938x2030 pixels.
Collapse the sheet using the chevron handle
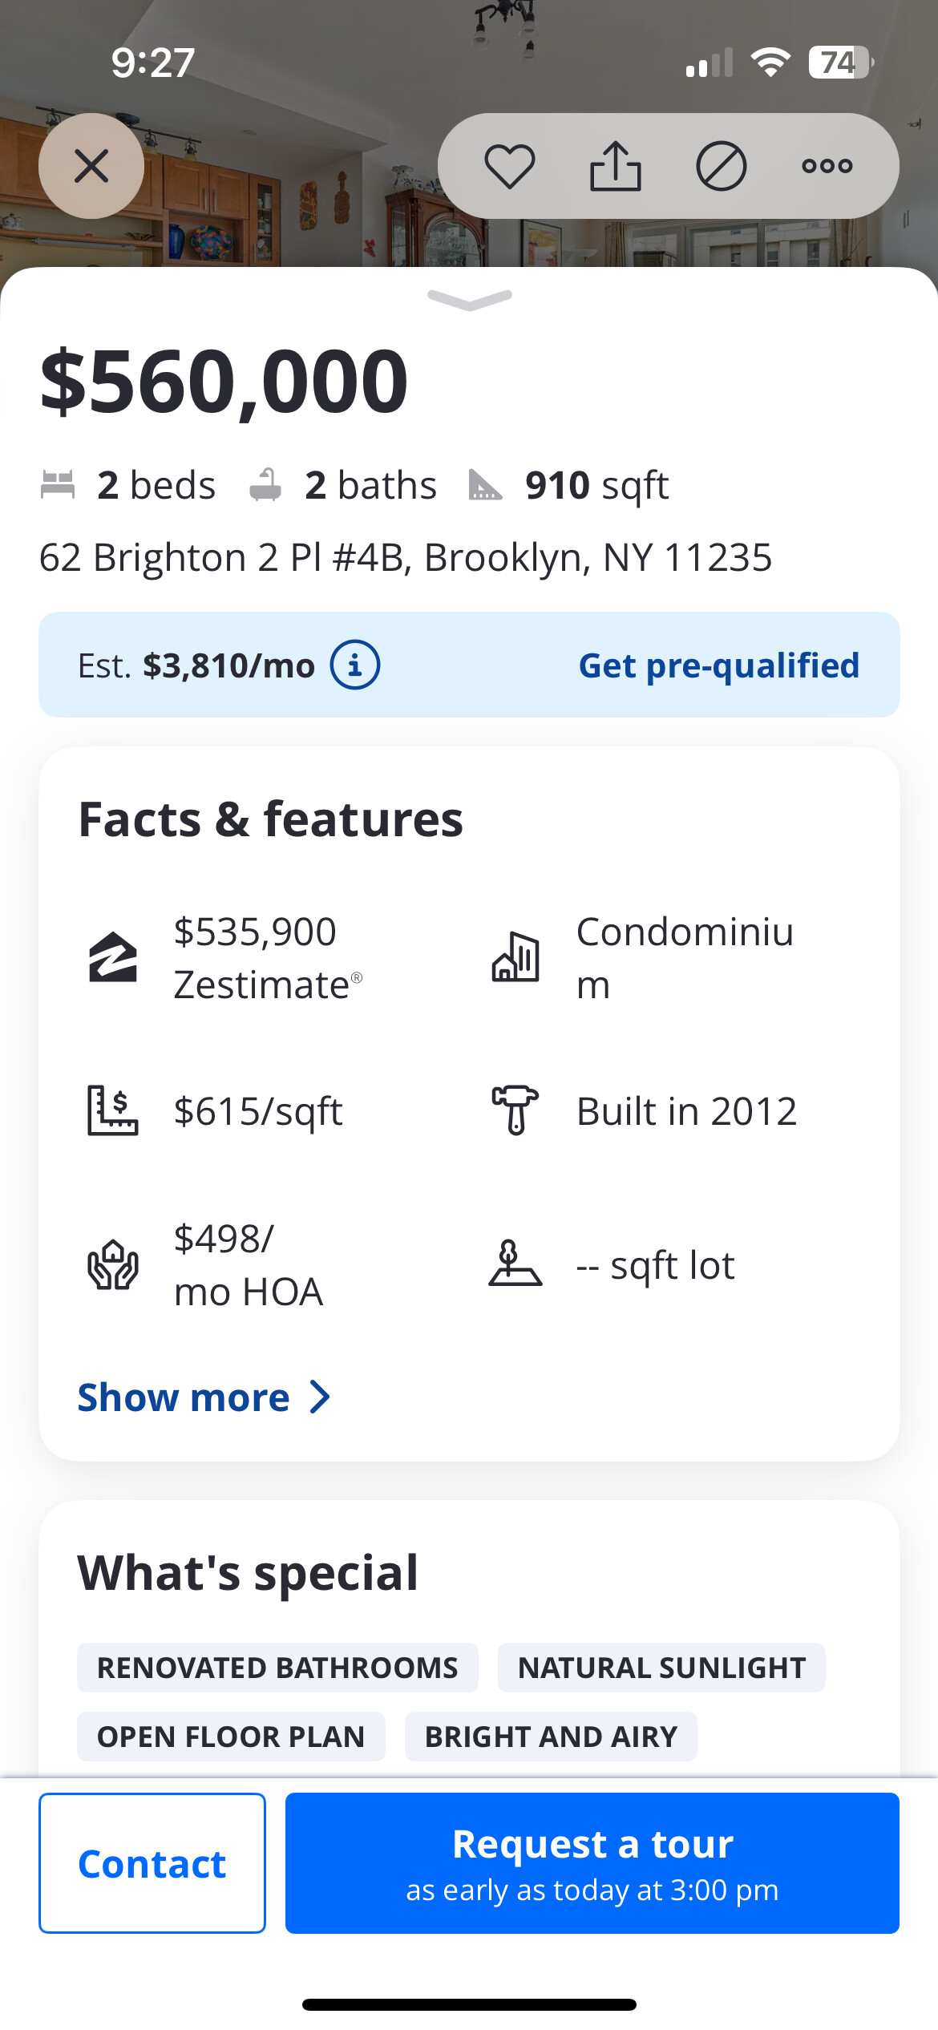tap(470, 300)
